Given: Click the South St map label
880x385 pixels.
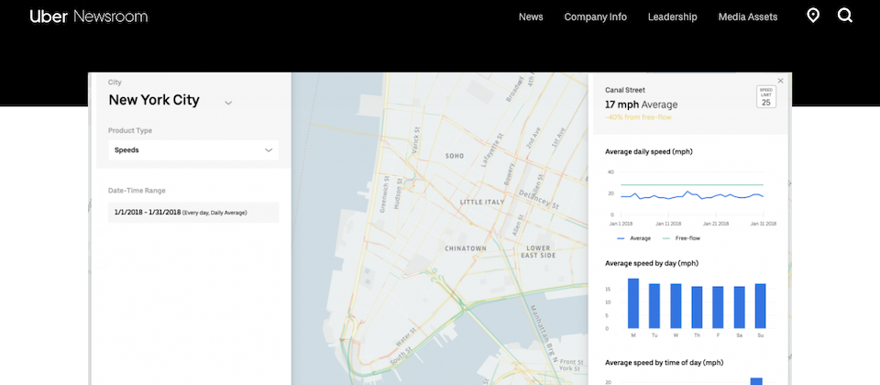Looking at the screenshot, I should [x=401, y=358].
